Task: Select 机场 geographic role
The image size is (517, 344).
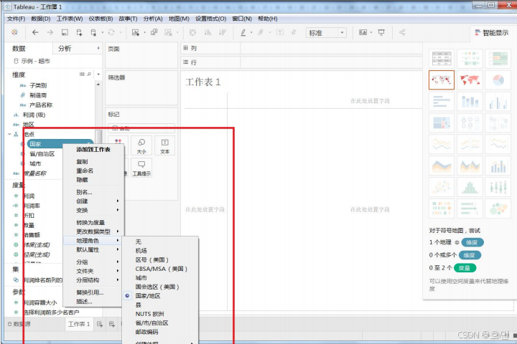Action: (141, 251)
